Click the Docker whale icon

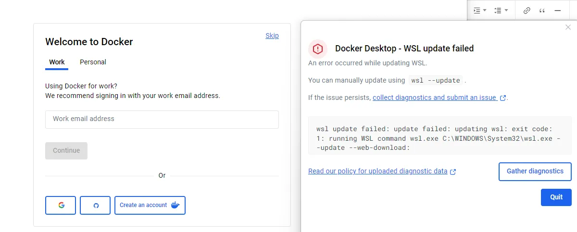175,205
